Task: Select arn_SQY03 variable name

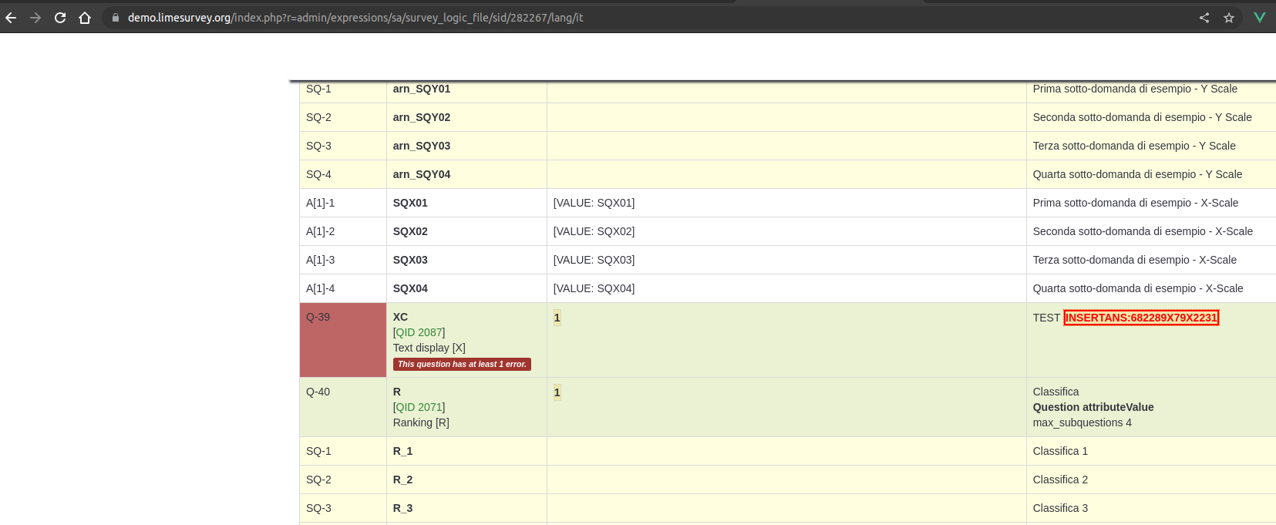Action: tap(422, 146)
